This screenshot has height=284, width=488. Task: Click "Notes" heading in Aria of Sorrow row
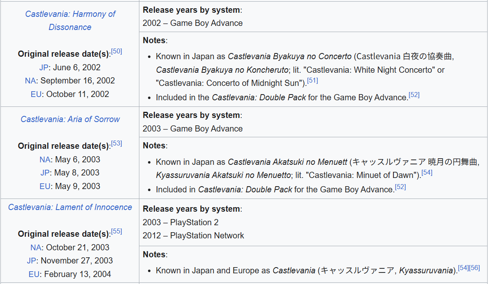pyautogui.click(x=154, y=145)
